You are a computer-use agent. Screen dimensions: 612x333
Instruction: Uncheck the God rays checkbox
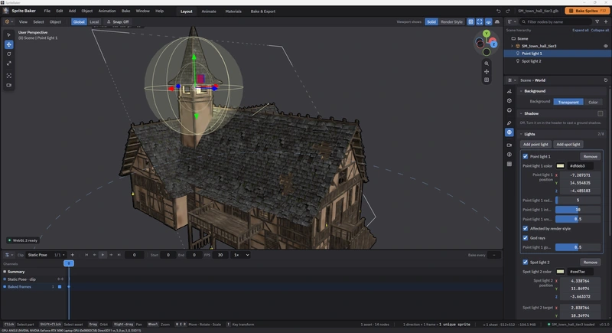(526, 238)
